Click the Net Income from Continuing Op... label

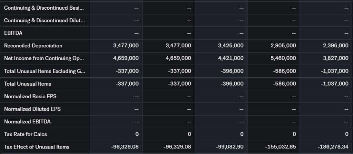click(44, 58)
